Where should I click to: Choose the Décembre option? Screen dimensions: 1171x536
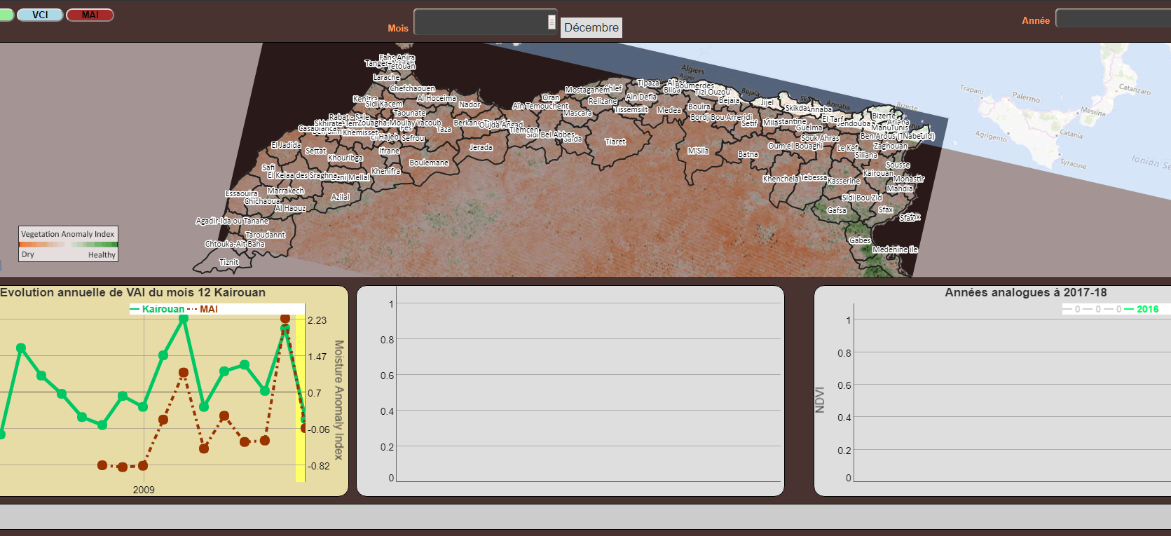(x=591, y=27)
